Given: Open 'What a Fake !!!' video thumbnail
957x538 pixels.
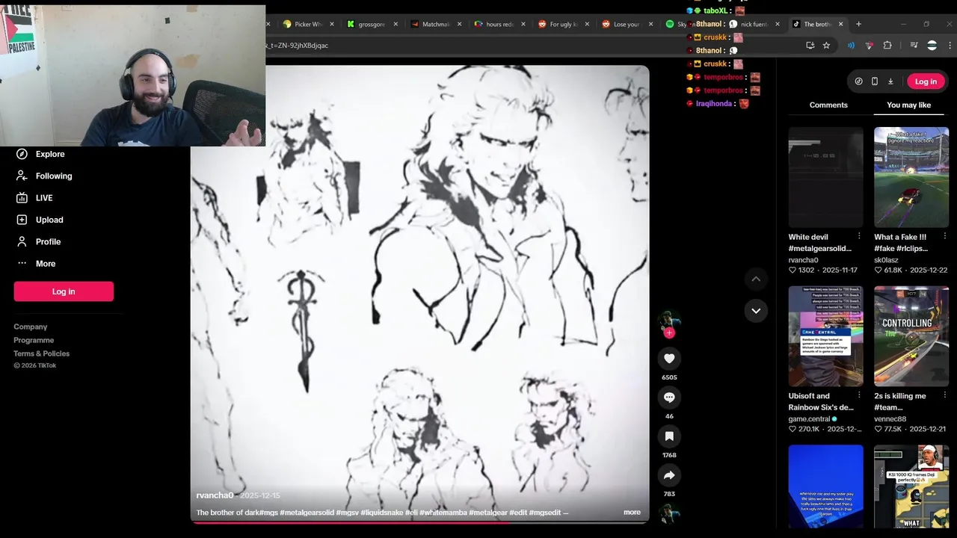Looking at the screenshot, I should pyautogui.click(x=911, y=177).
